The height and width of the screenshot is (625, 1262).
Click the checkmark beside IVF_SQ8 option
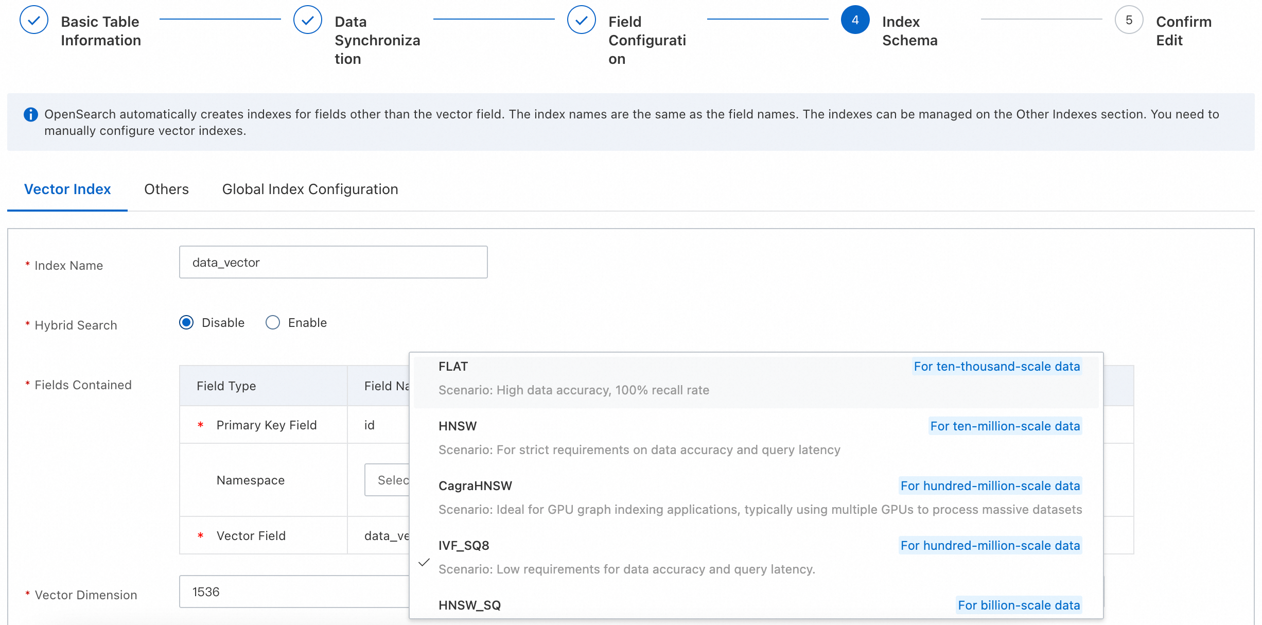tap(424, 562)
